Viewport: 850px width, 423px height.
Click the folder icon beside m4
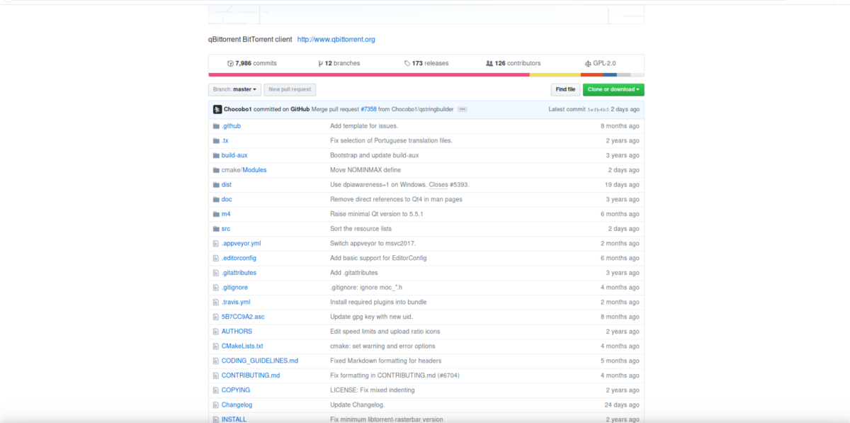[x=216, y=214]
